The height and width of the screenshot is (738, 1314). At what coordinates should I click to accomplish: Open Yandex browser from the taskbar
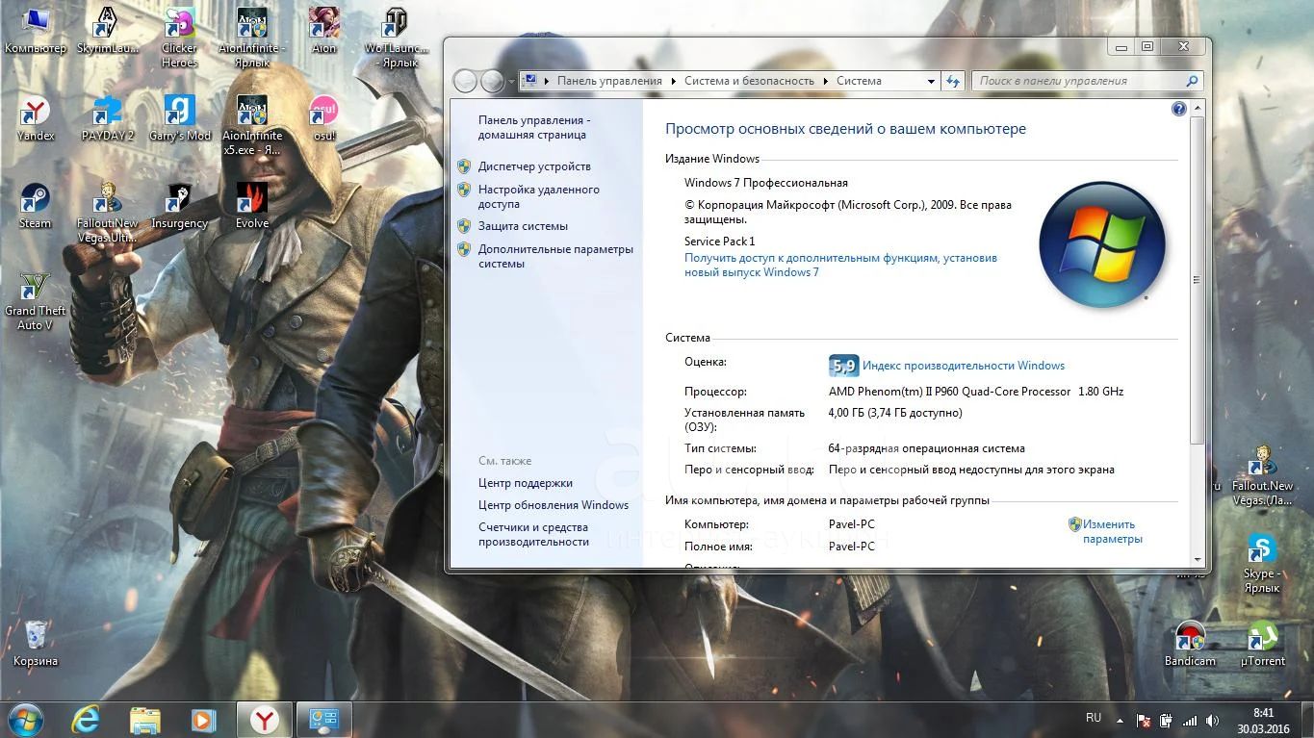(265, 719)
